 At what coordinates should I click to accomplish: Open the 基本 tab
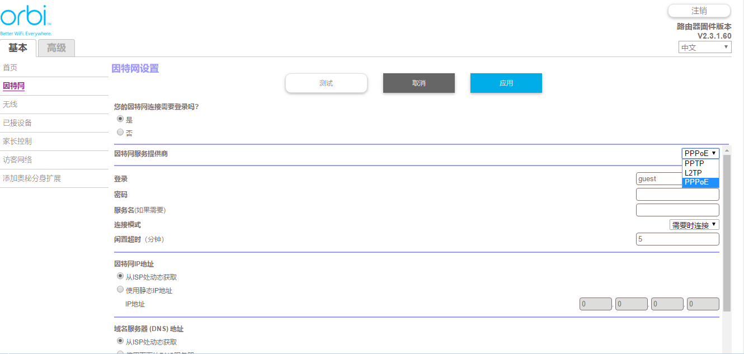(x=18, y=48)
